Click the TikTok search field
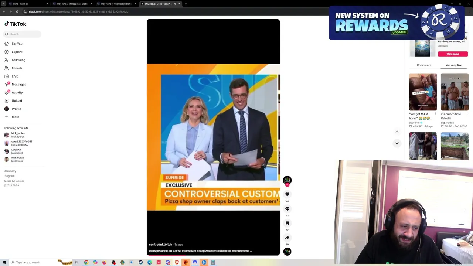The height and width of the screenshot is (266, 473). [23, 34]
